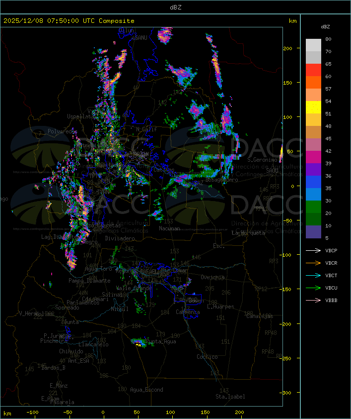Click the dBZ heading above color scale

pos(325,27)
